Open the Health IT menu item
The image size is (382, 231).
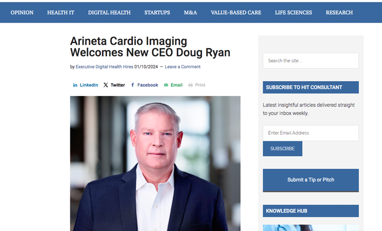click(61, 13)
